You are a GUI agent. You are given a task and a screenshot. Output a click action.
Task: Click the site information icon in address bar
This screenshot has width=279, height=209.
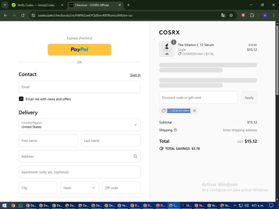coord(33,15)
